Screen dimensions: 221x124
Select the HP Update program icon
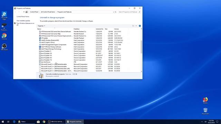tap(40, 38)
